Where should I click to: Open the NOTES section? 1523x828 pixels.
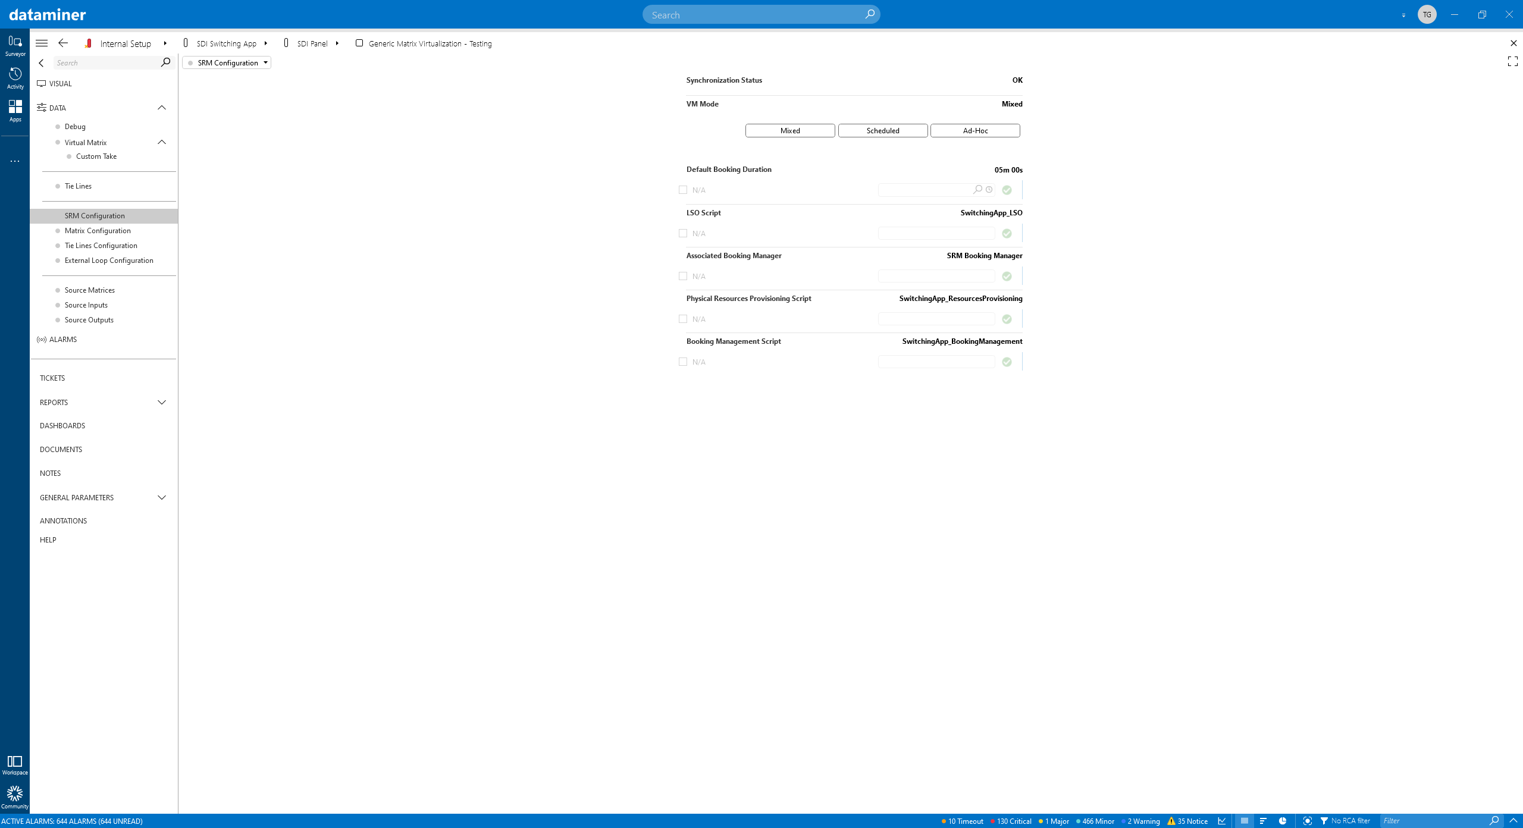(x=50, y=473)
